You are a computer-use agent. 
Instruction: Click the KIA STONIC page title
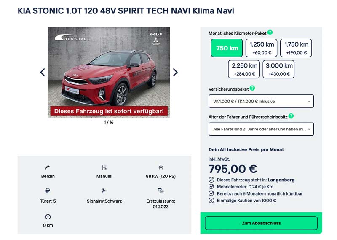click(126, 11)
